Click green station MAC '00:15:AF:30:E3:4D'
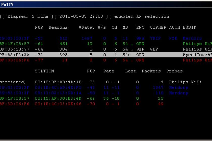The image size is (212, 141). point(58,98)
